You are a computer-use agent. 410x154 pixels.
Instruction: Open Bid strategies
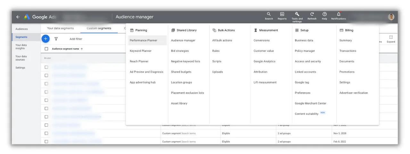(x=180, y=51)
